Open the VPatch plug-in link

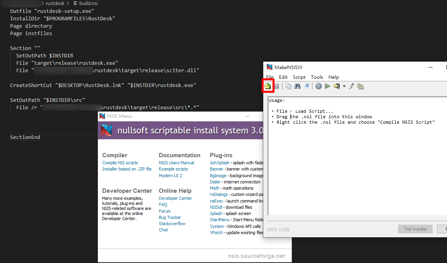click(216, 233)
